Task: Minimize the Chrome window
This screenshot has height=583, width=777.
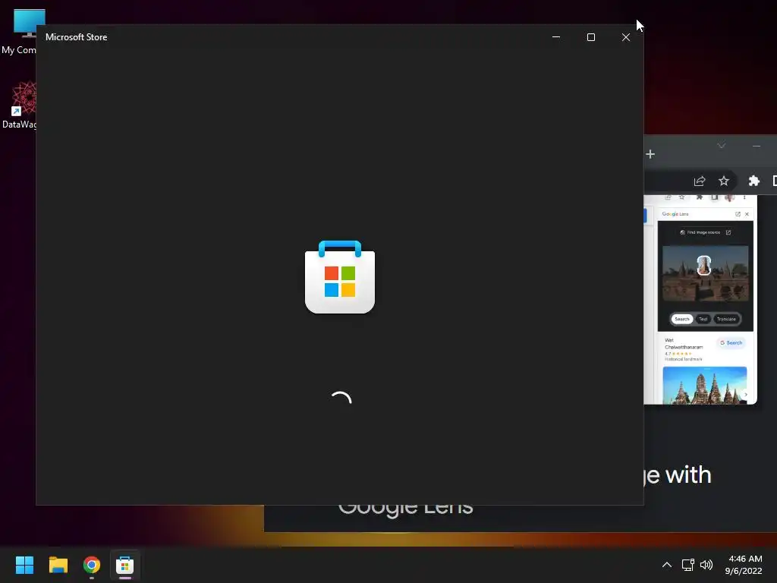Action: 757,146
